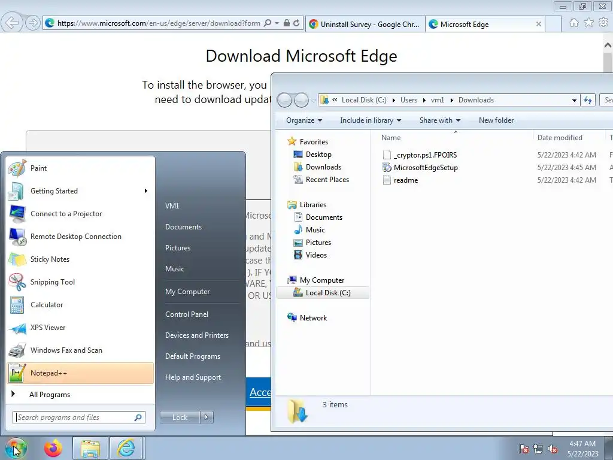
Task: Open Connect to a Projector
Action: [x=80, y=214]
